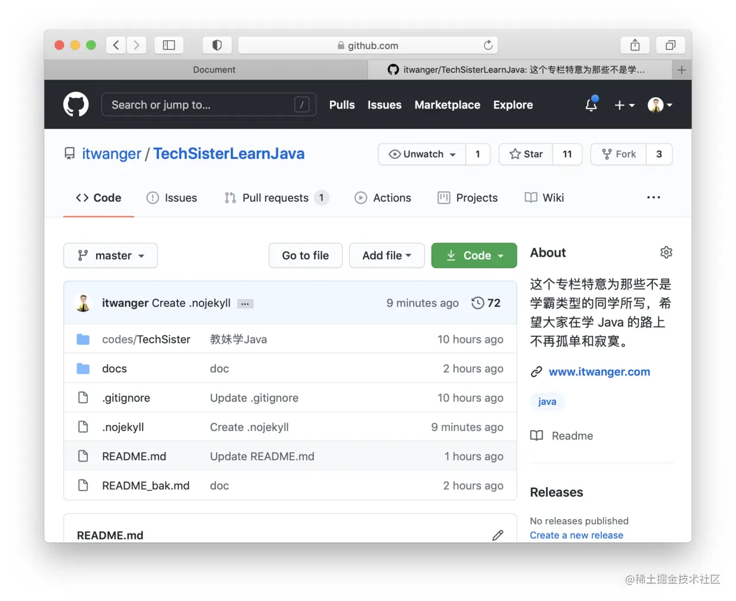
Task: Open the user avatar menu
Action: point(660,105)
